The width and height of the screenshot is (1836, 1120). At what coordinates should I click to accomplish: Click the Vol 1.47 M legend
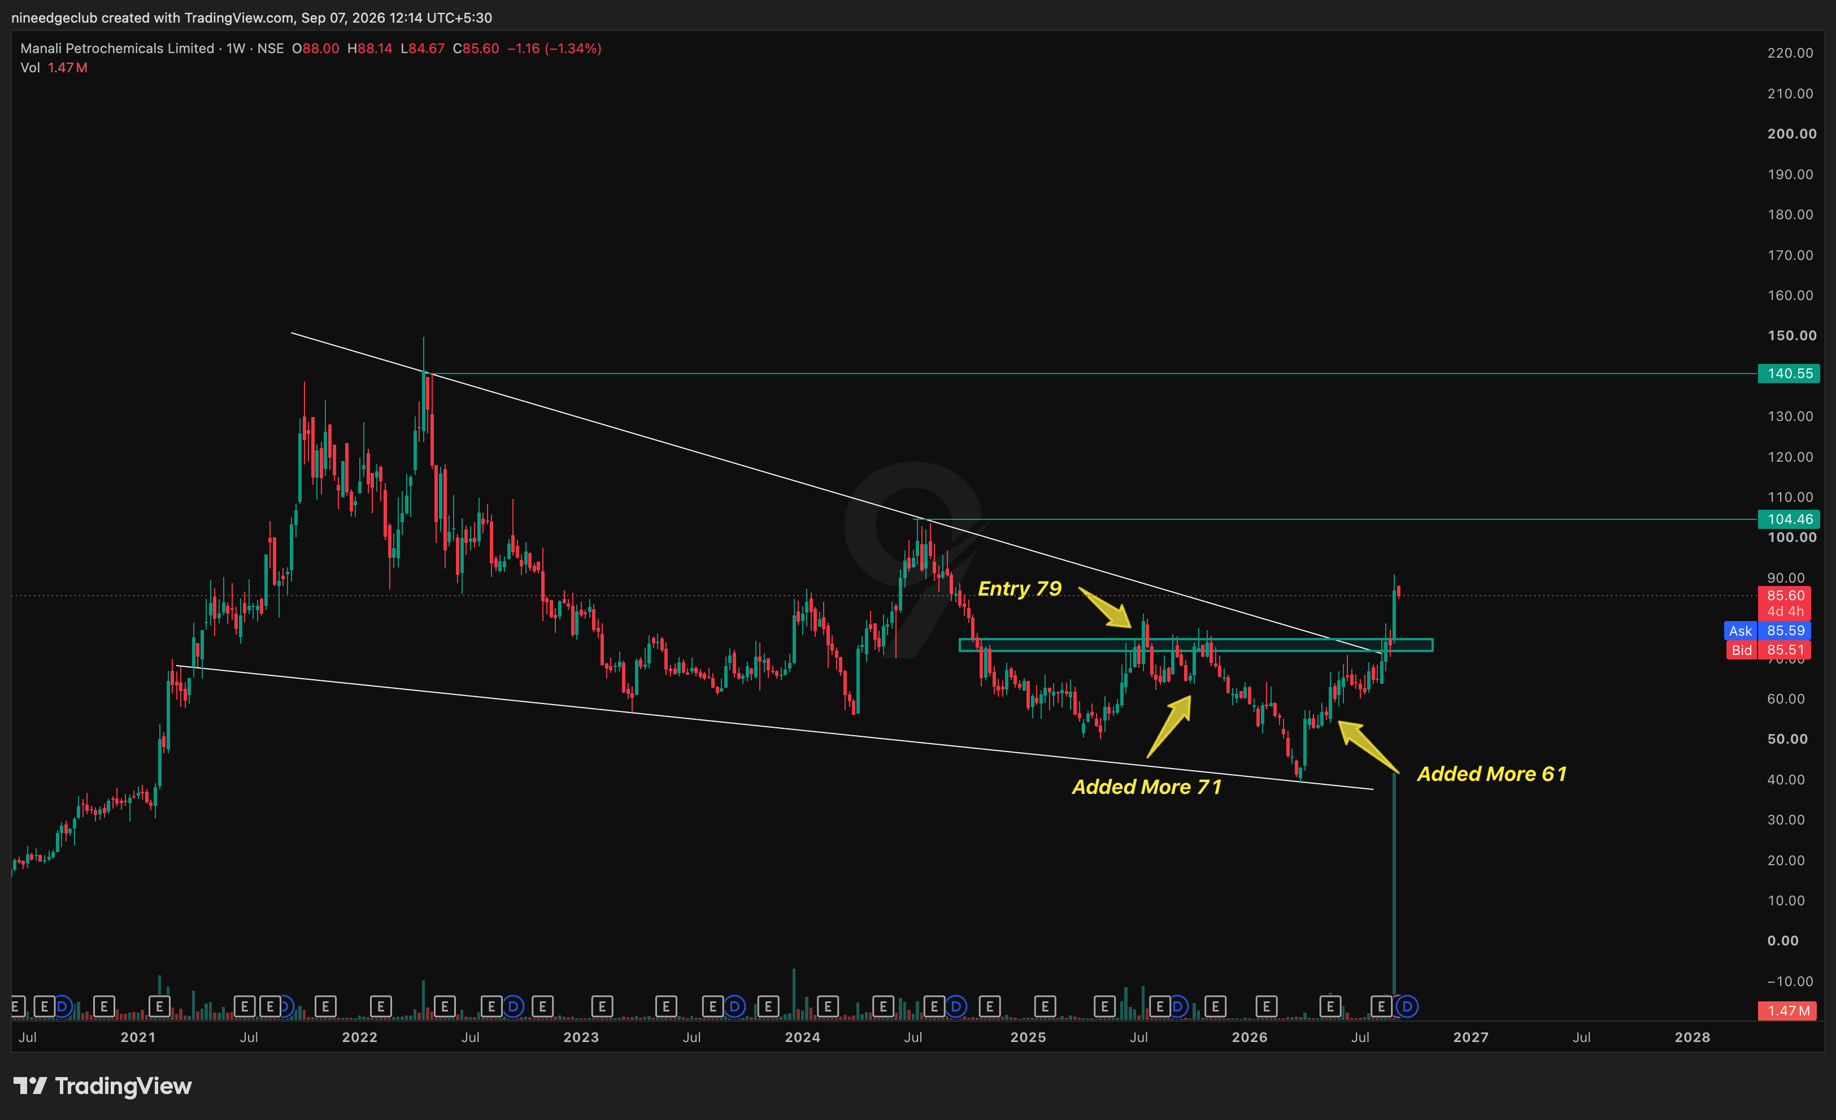pyautogui.click(x=54, y=68)
